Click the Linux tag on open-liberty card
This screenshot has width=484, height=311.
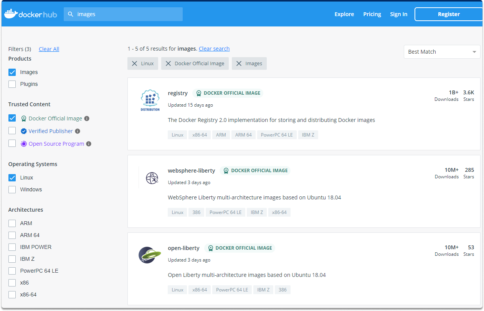click(x=177, y=290)
